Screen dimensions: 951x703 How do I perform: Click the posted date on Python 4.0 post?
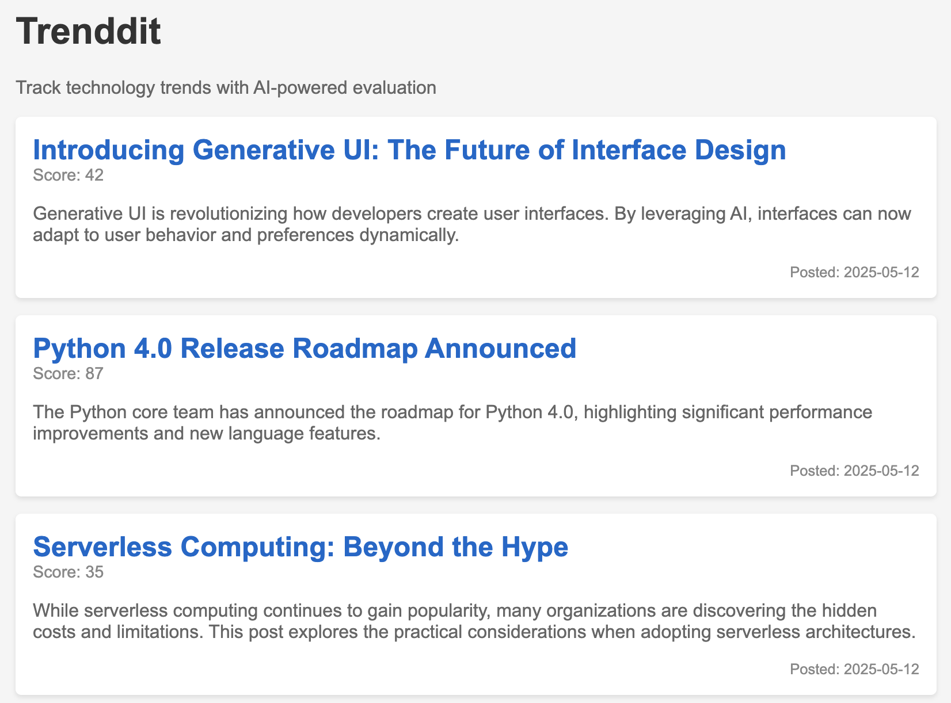coord(854,471)
